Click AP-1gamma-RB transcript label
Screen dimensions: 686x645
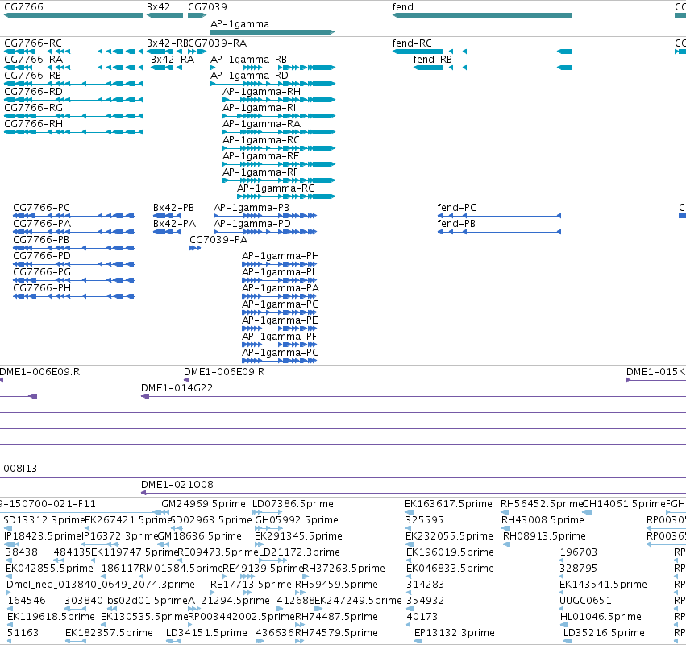248,60
